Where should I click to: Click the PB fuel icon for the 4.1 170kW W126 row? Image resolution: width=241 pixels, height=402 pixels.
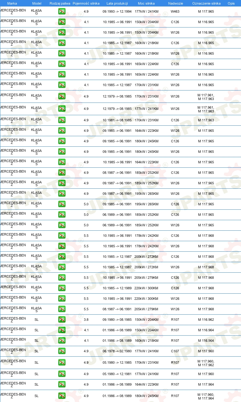62,85
